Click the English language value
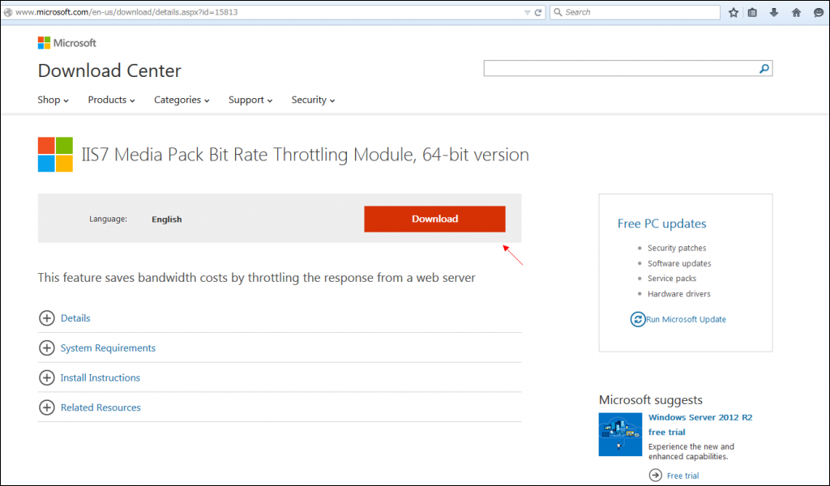 (x=167, y=220)
